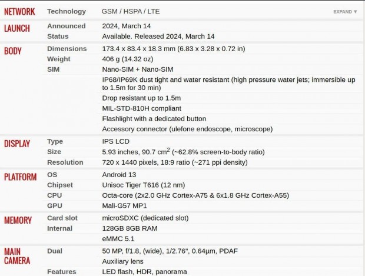Select the Status spec label
Screen dimensions: 365x276
tap(58, 36)
